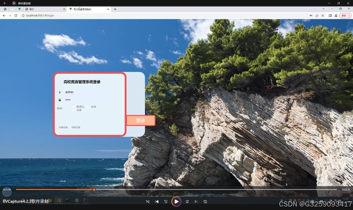
Task: Select the 老师 role radio button
Action: pyautogui.click(x=88, y=107)
